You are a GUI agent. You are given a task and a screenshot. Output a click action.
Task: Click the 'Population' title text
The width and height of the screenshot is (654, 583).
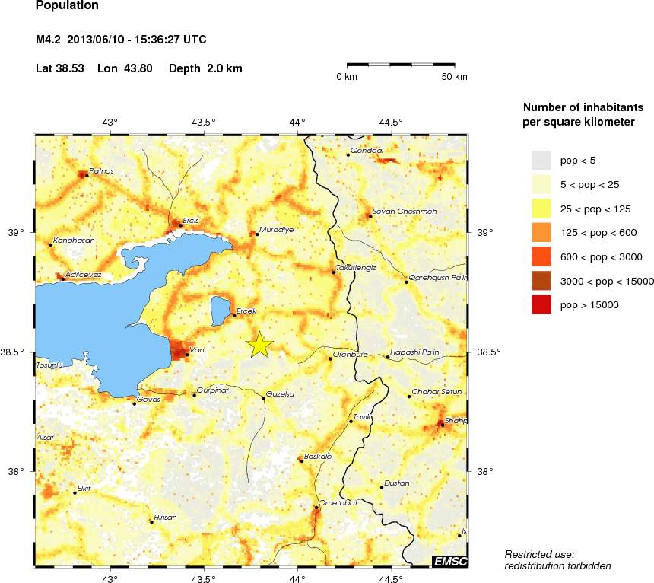tap(68, 6)
